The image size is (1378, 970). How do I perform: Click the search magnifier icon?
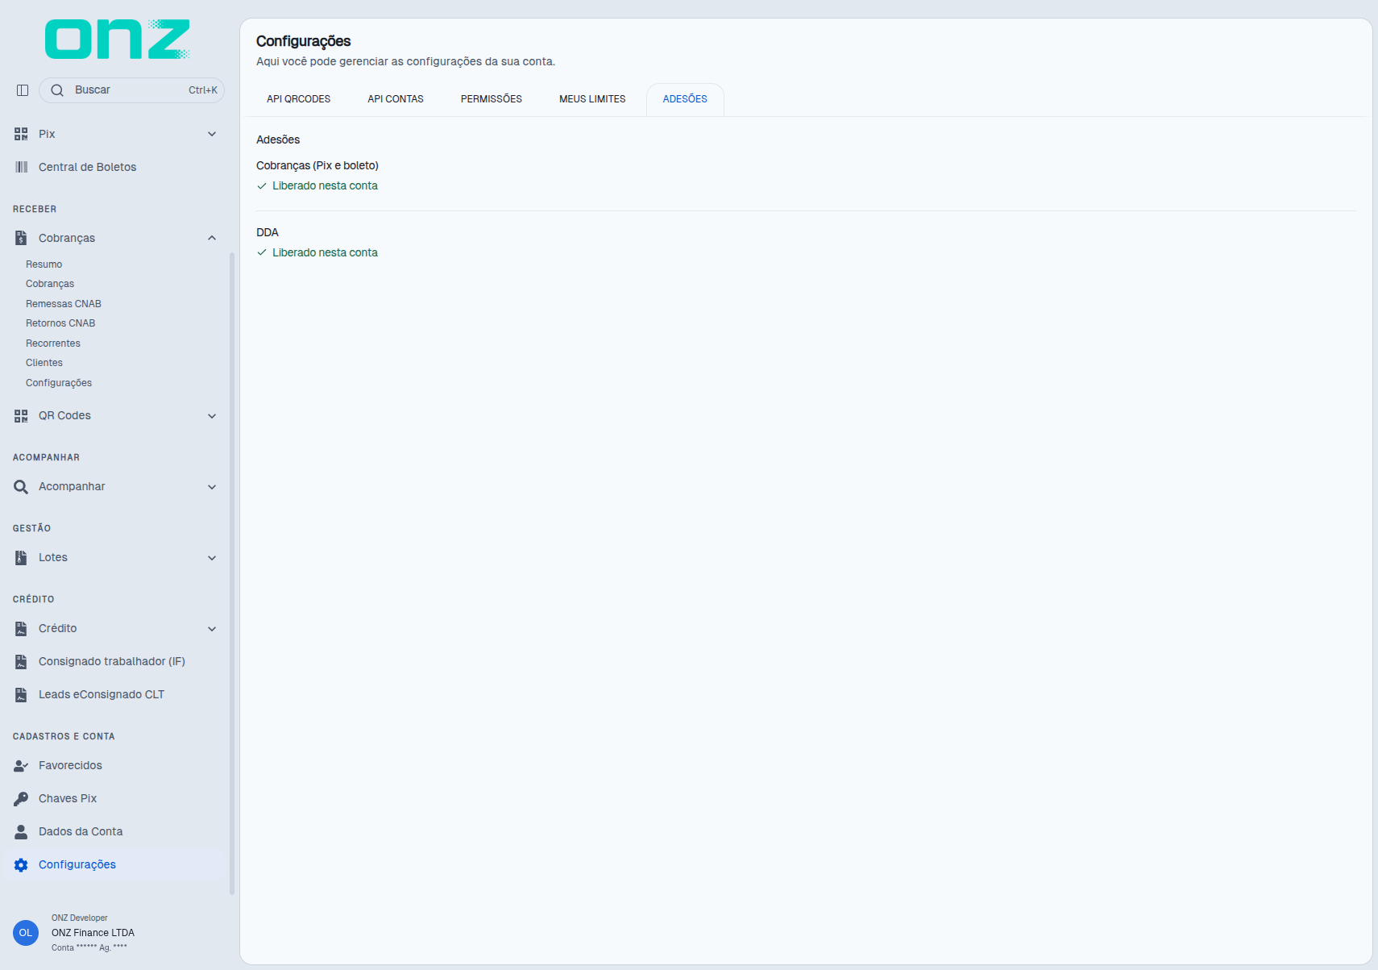point(57,90)
